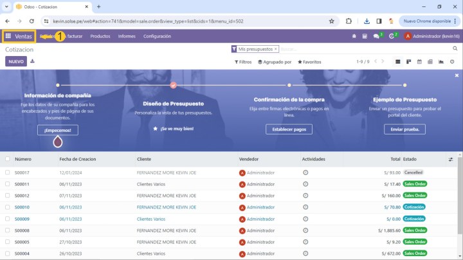The image size is (463, 260).
Task: Open the apps grid menu icon
Action: tap(8, 37)
